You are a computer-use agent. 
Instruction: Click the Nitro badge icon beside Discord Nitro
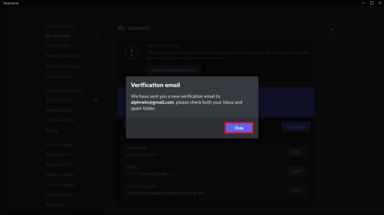coord(95,100)
